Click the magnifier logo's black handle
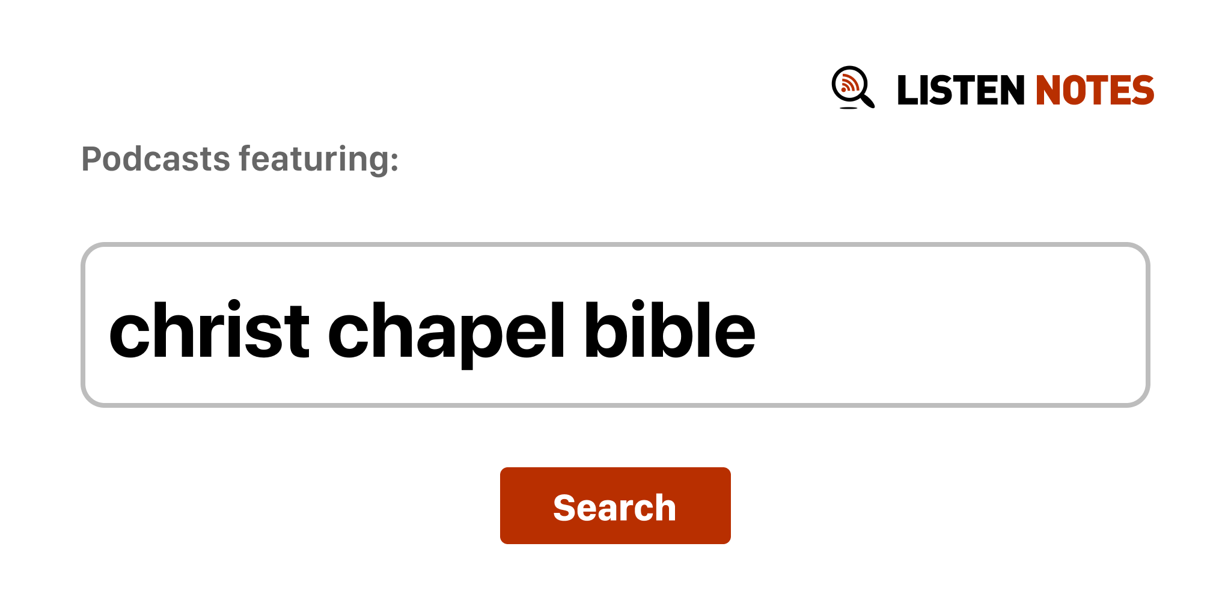 pyautogui.click(x=867, y=100)
